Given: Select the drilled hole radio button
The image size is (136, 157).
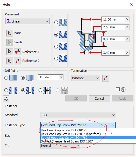Looking at the screenshot, I should click(56, 22).
